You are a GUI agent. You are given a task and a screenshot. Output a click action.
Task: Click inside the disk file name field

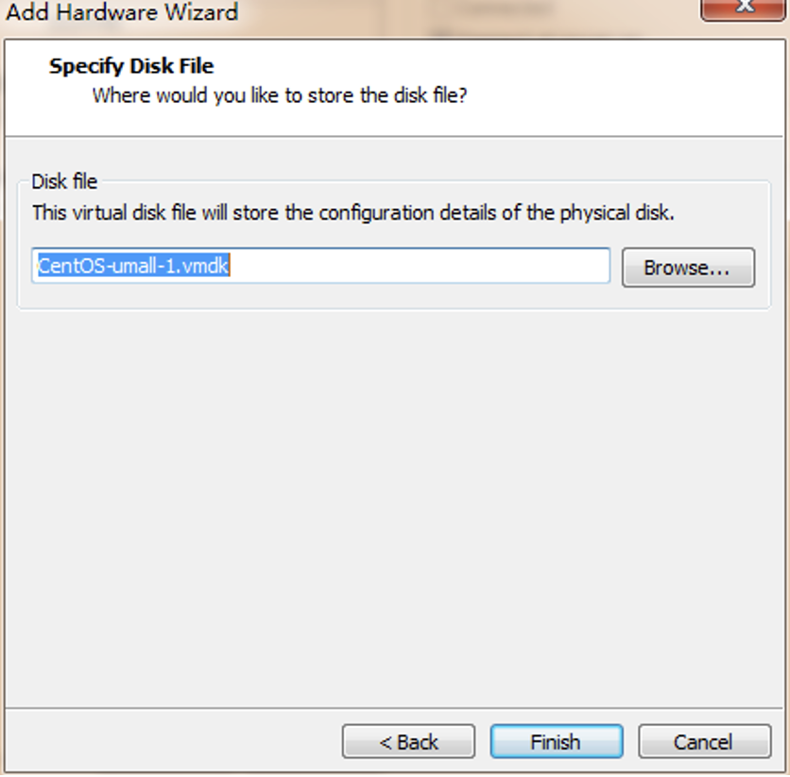pyautogui.click(x=320, y=265)
